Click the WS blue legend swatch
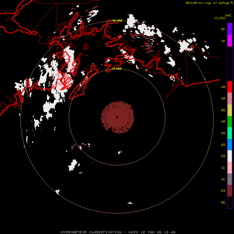234x234 pixels. tap(230, 145)
